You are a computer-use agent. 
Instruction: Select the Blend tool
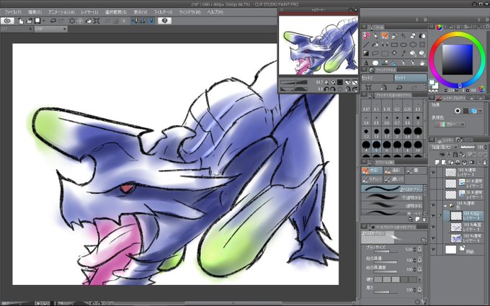(x=422, y=36)
